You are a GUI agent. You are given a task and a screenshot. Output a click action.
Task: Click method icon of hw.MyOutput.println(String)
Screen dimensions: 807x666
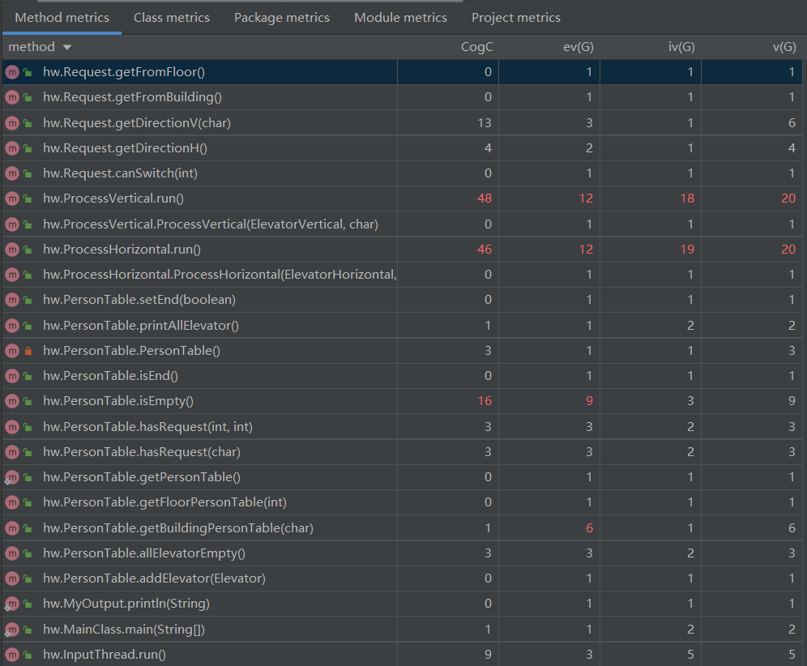(11, 604)
